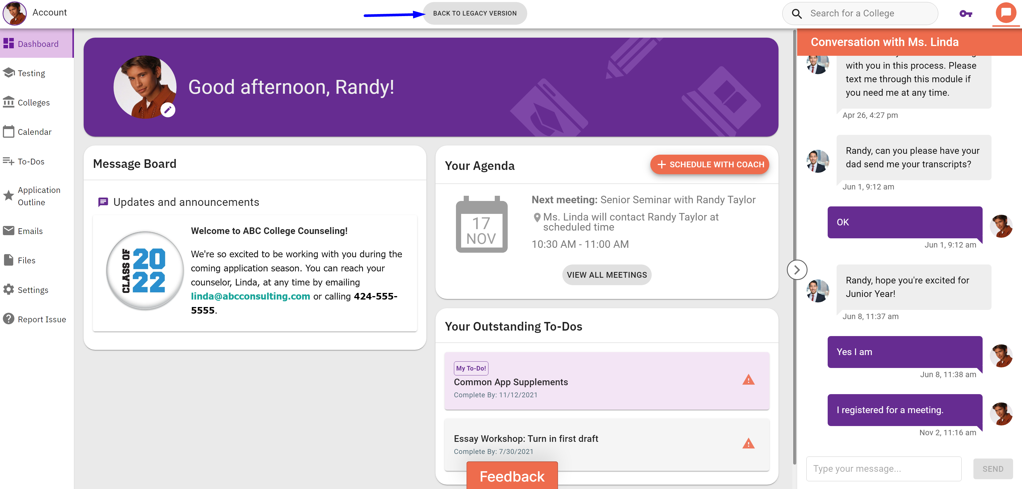
Task: Collapse conversation panel with chevron arrow
Action: [797, 270]
